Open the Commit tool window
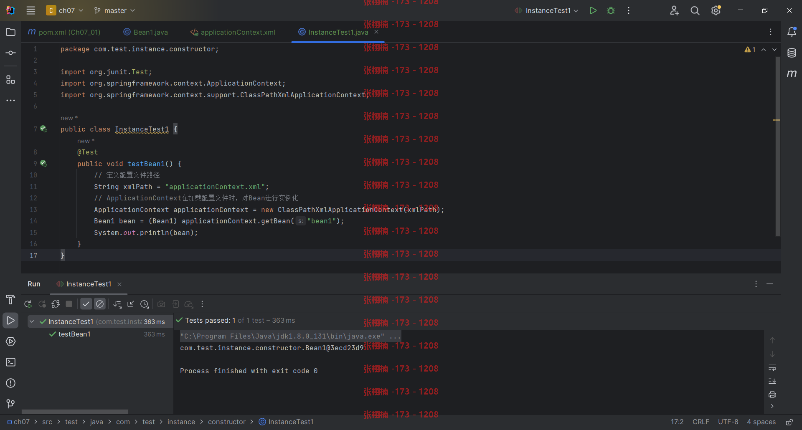This screenshot has width=802, height=430. (11, 53)
